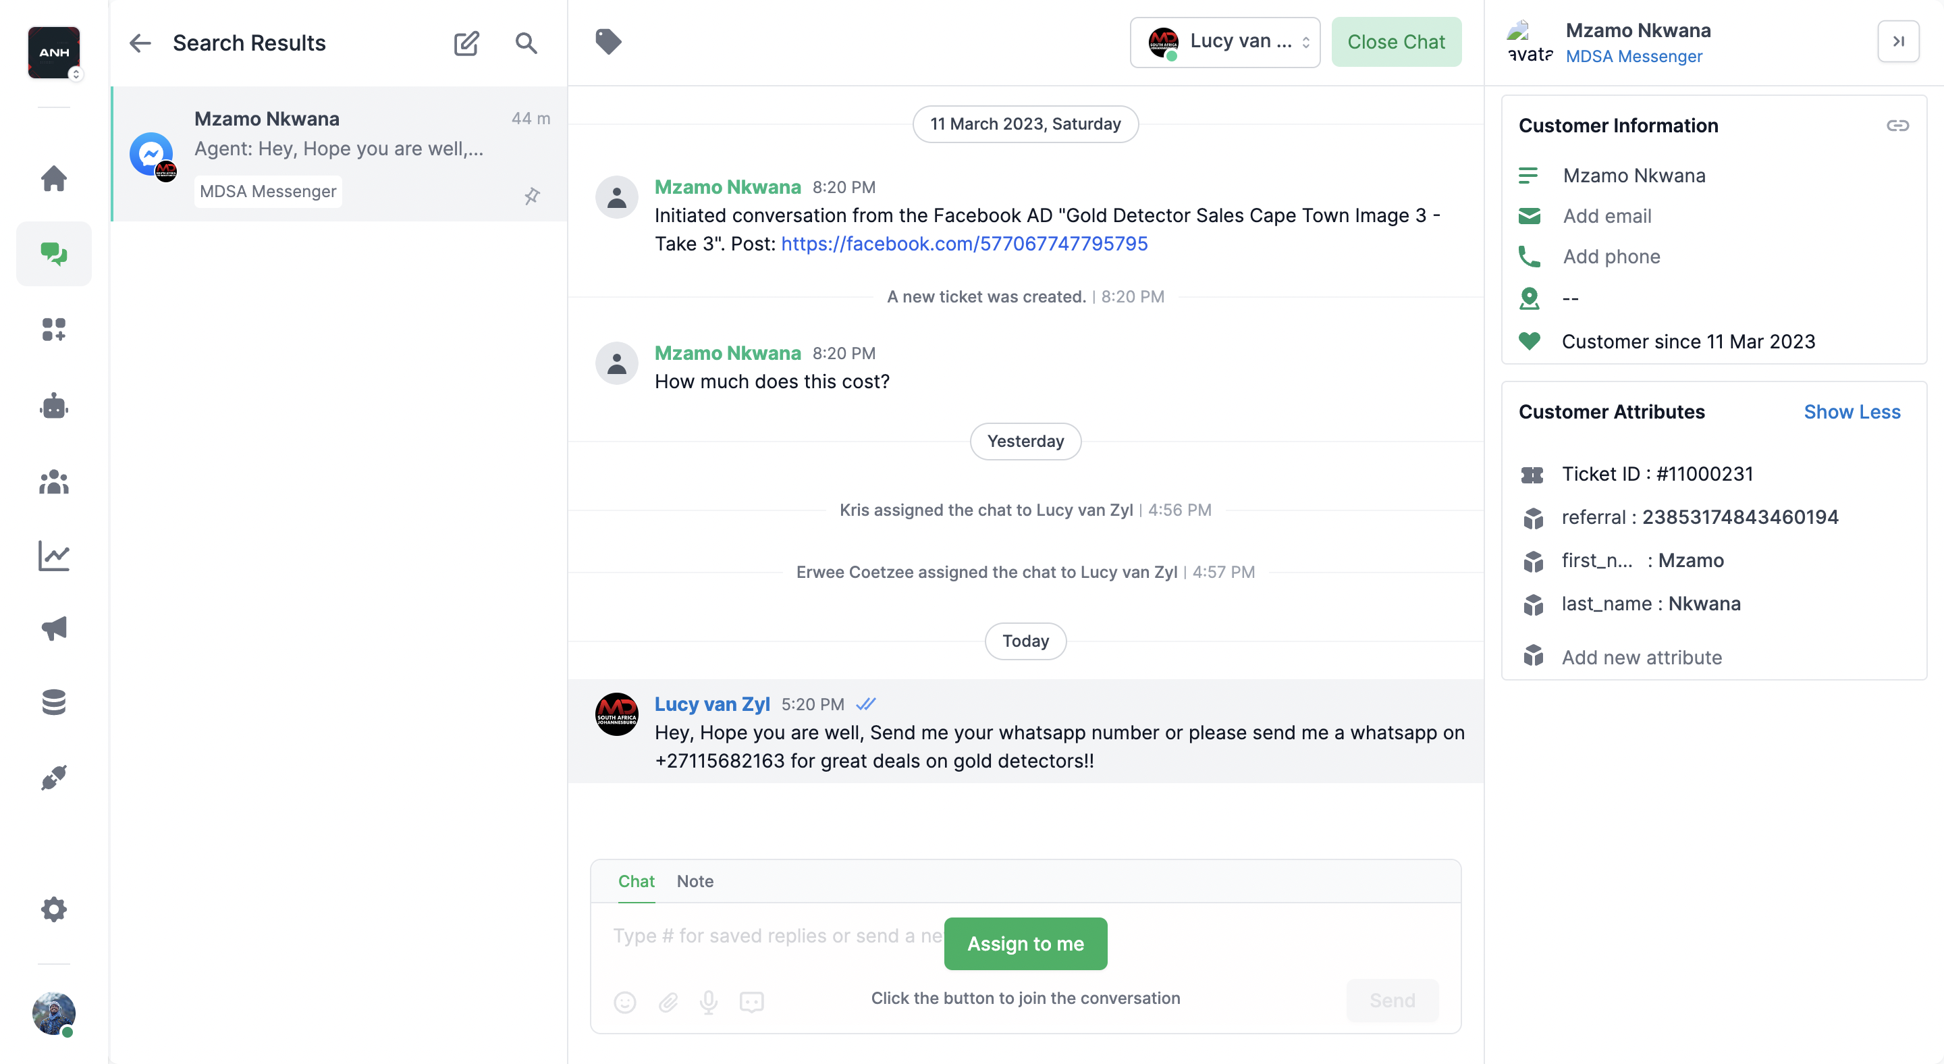Open the Lucy van agent assignment dropdown
This screenshot has width=1944, height=1064.
(x=1225, y=41)
